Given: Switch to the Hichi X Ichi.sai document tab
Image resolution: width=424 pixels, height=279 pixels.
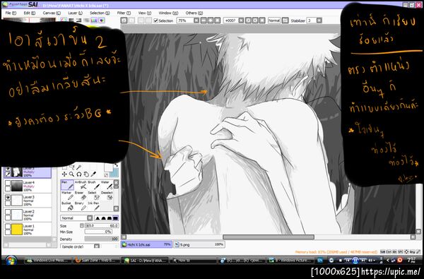Looking at the screenshot, I should pos(146,244).
